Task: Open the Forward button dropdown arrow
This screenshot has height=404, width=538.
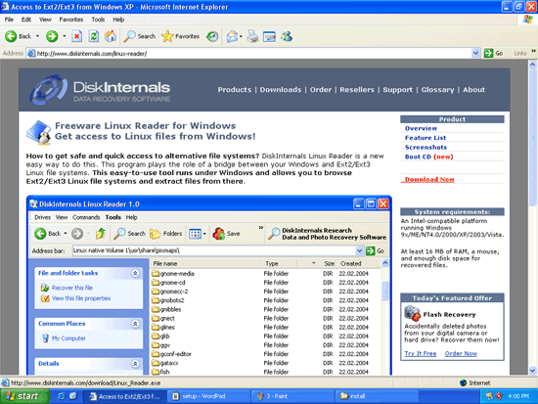Action: (x=65, y=36)
